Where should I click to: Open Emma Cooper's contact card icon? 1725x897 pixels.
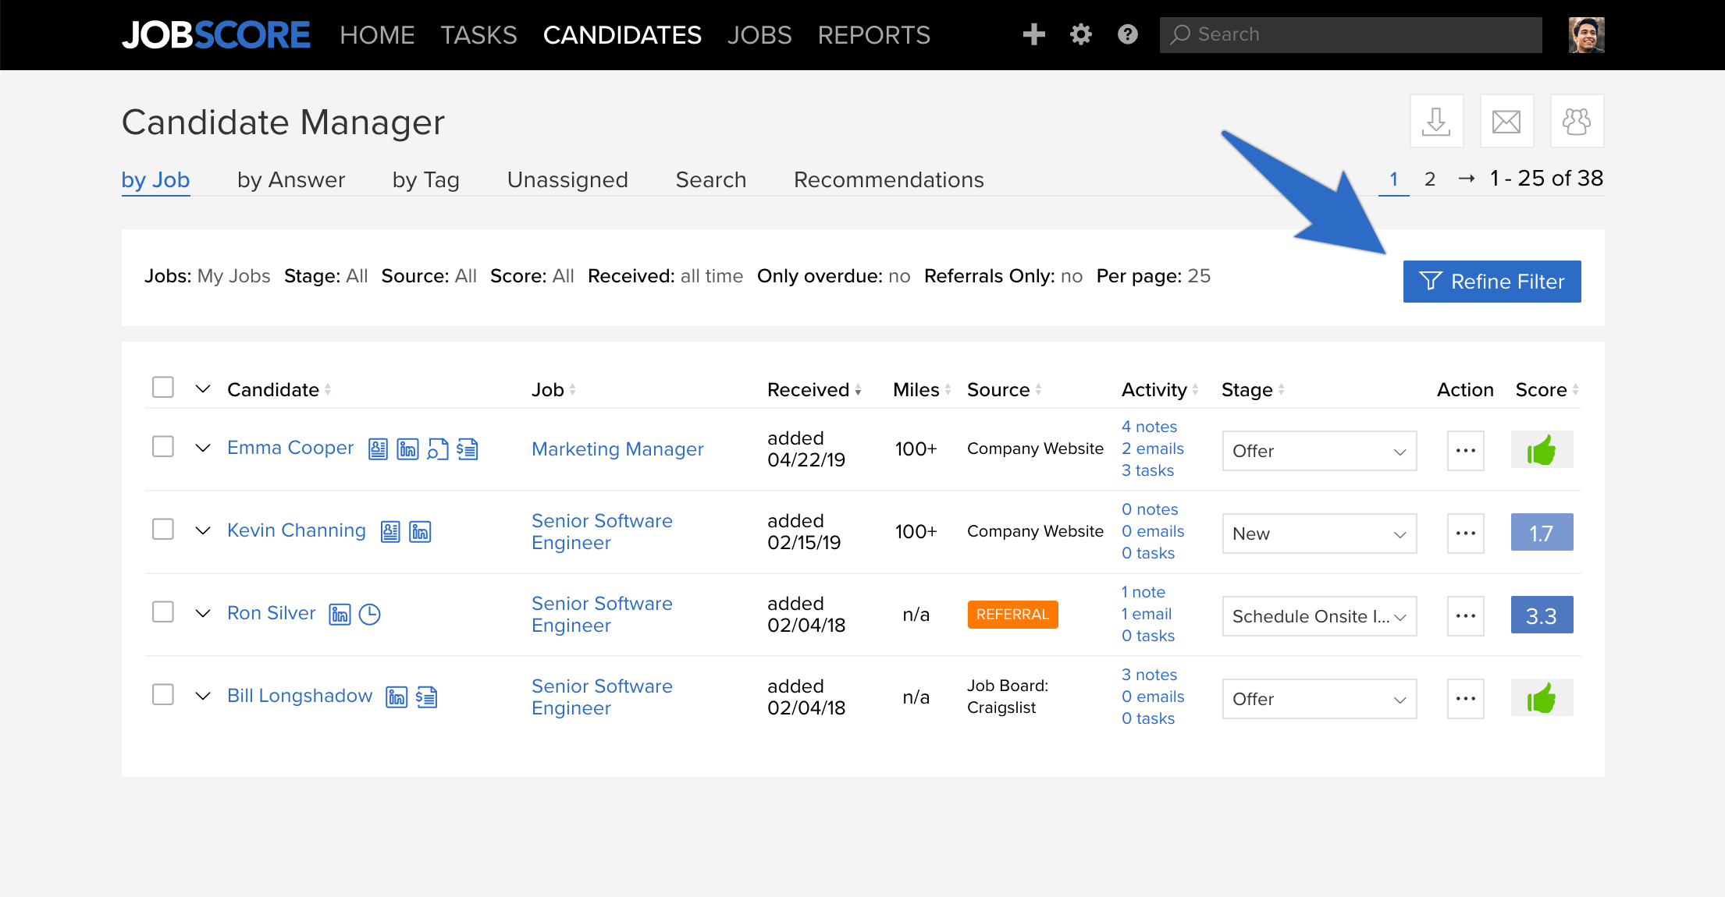coord(378,448)
